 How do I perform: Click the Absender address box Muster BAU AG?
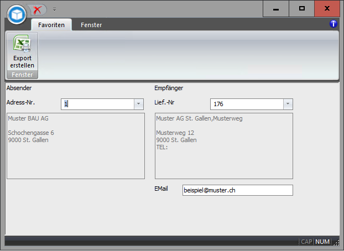(75, 146)
